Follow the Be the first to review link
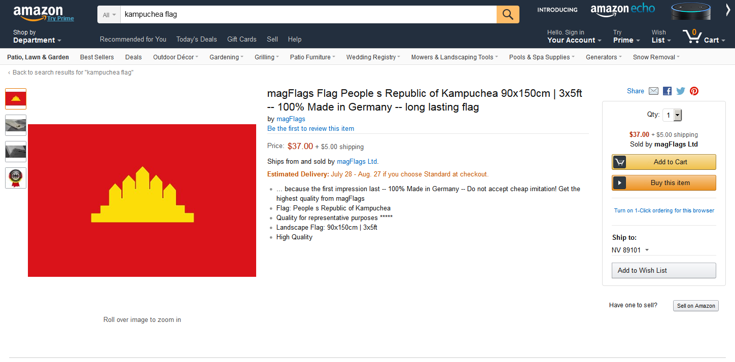The height and width of the screenshot is (362, 735). pyautogui.click(x=310, y=129)
